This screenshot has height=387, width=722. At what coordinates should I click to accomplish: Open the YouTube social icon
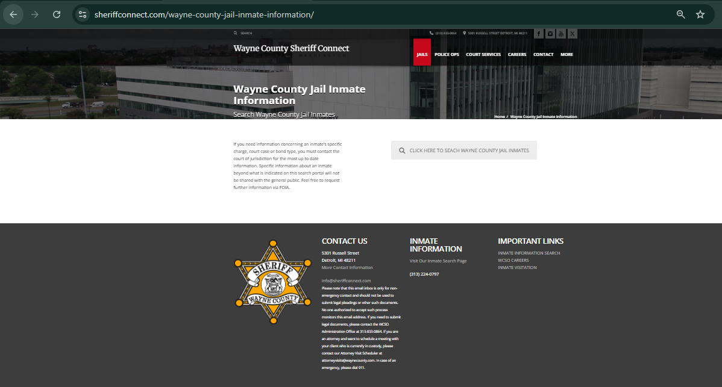[561, 34]
